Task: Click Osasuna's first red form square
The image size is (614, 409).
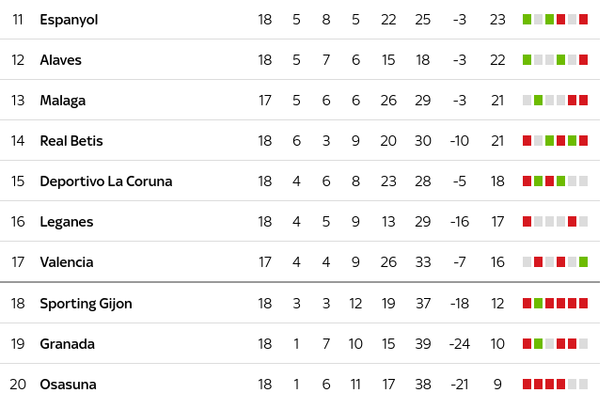Action: point(527,384)
